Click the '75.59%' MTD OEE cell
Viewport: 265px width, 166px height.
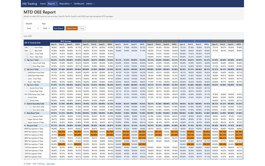click(78, 116)
